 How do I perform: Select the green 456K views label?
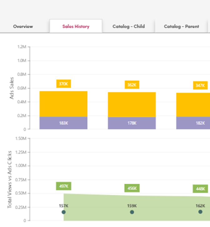[x=132, y=188]
